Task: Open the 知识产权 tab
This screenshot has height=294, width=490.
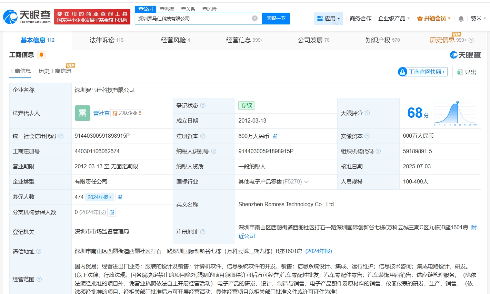Action: 382,40
